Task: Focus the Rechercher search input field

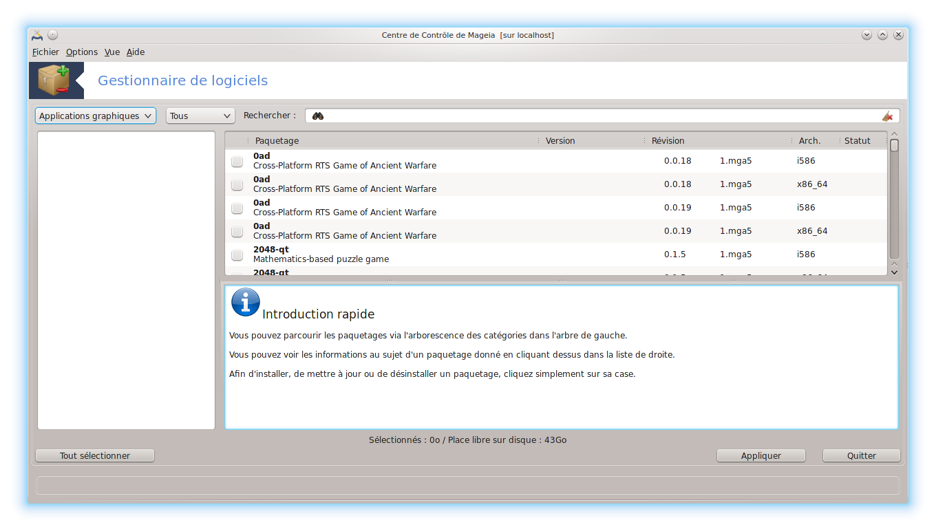Action: pyautogui.click(x=602, y=116)
